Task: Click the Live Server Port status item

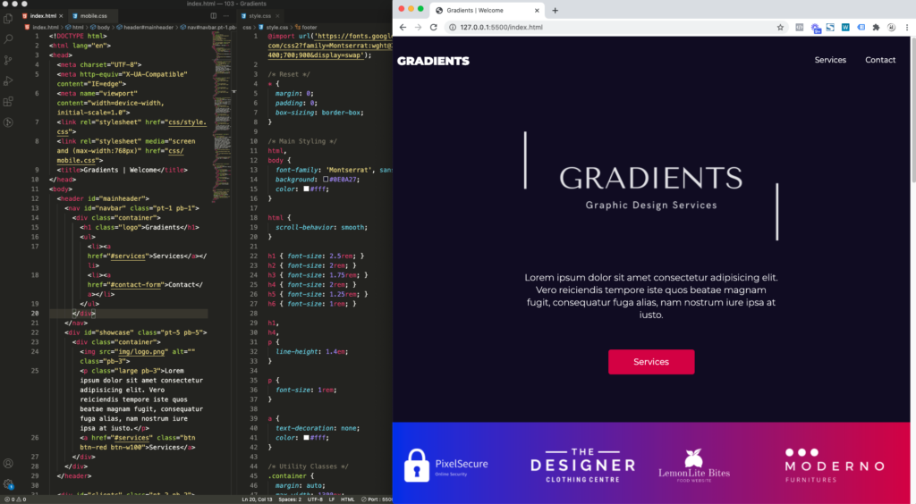Action: point(377,500)
